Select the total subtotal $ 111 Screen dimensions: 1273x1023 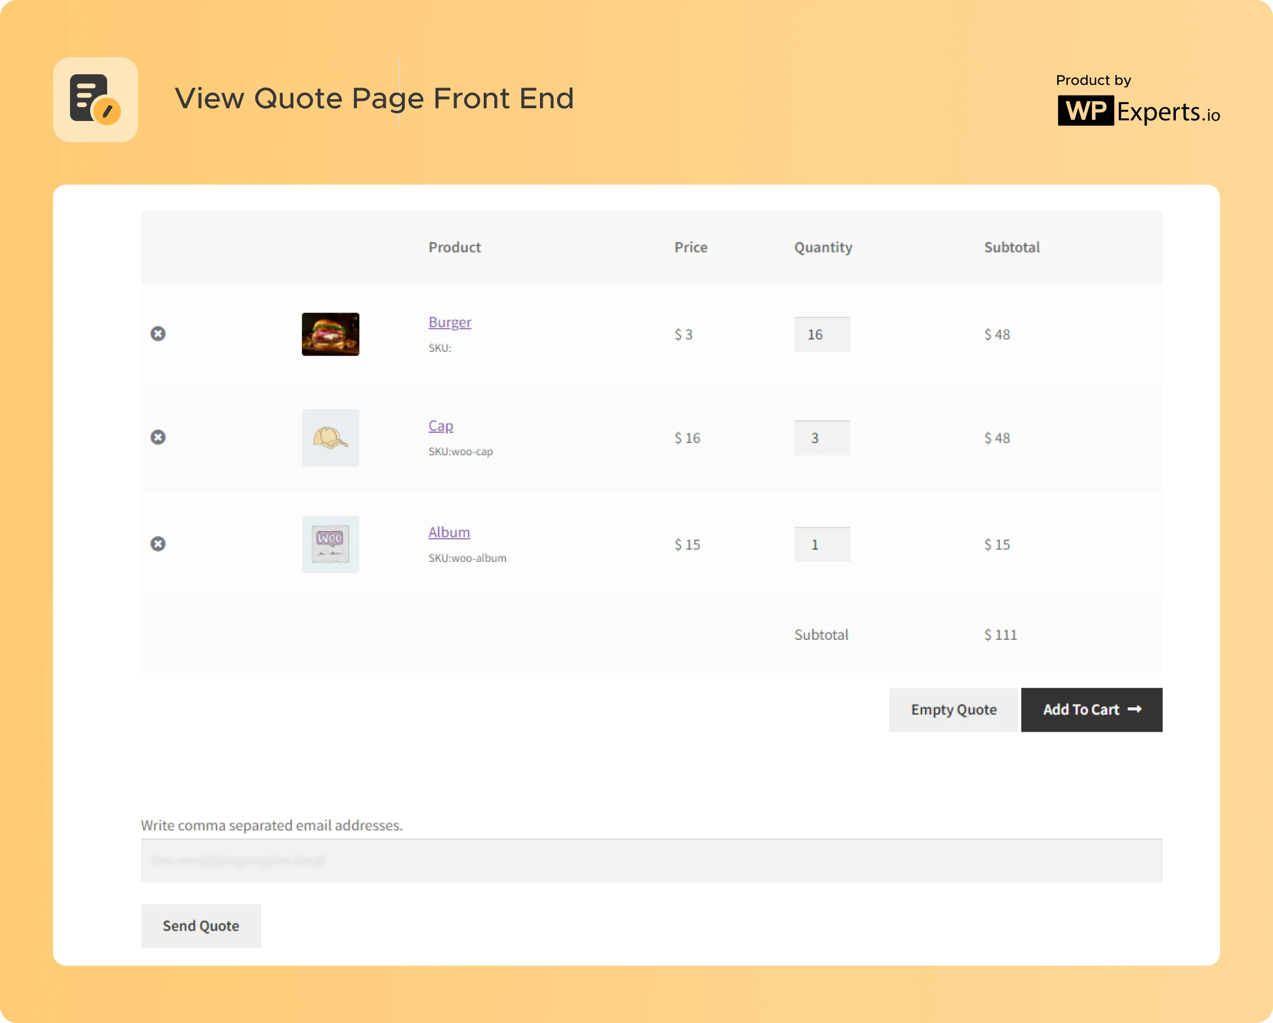[1001, 635]
